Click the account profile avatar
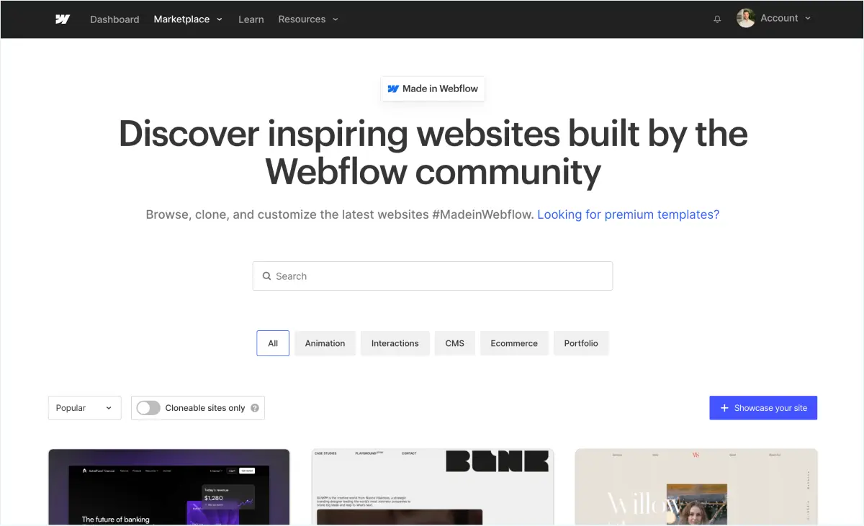Image resolution: width=864 pixels, height=526 pixels. click(746, 18)
